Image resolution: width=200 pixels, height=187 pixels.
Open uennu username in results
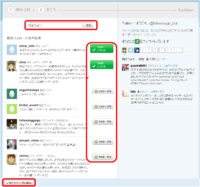24,156
